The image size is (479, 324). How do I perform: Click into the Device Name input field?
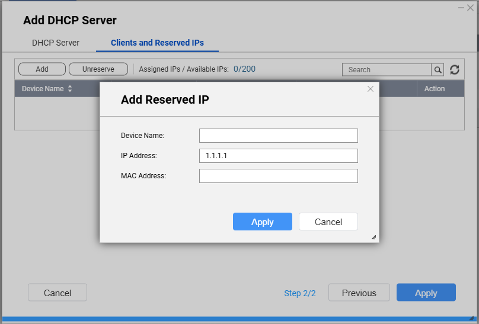click(x=278, y=136)
